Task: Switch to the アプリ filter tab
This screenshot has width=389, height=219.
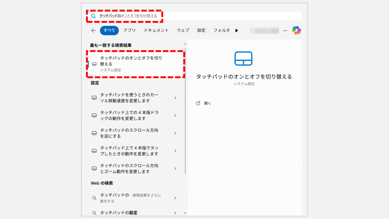Action: [x=130, y=30]
